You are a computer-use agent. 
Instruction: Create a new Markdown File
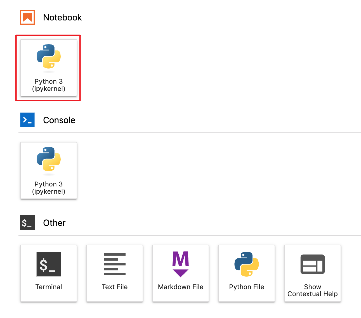point(181,273)
